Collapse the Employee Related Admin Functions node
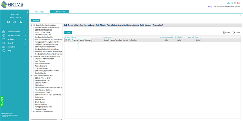 pyautogui.click(x=32, y=56)
